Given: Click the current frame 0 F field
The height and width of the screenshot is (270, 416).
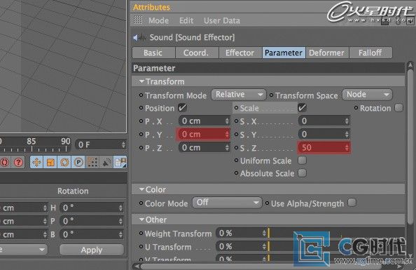Looking at the screenshot, I should click(x=101, y=144).
